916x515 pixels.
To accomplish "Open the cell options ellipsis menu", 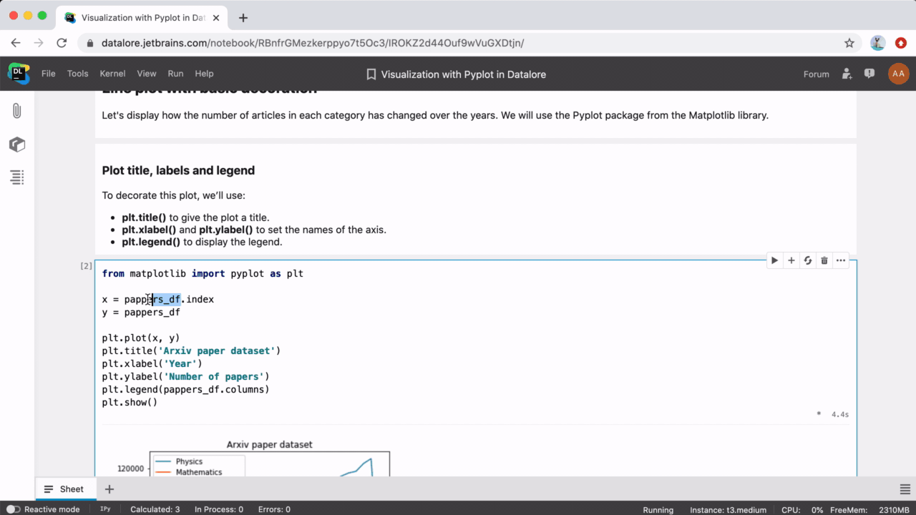I will click(x=840, y=260).
